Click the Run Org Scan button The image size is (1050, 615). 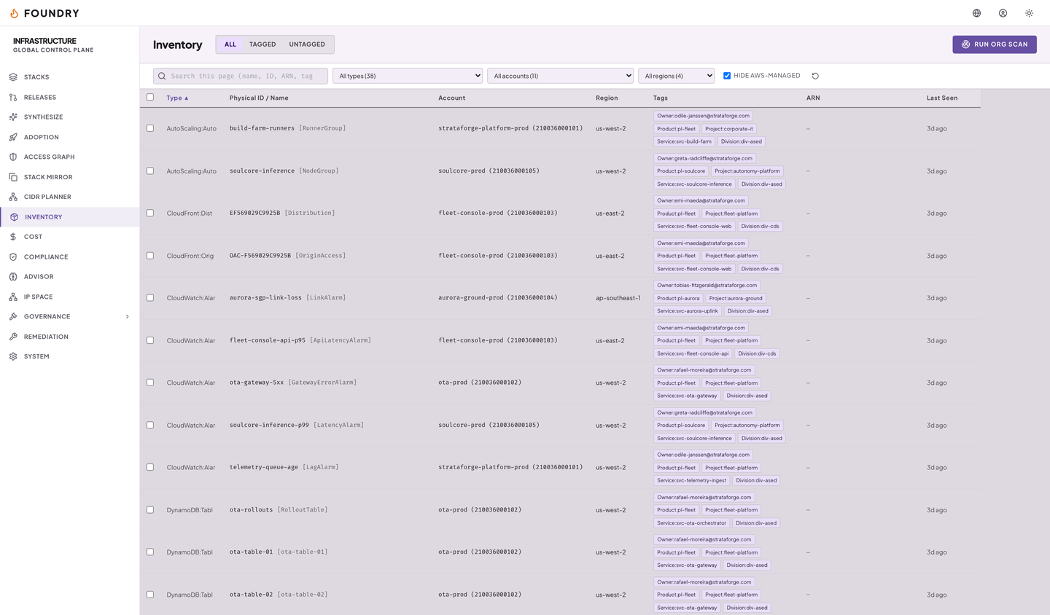pyautogui.click(x=995, y=44)
